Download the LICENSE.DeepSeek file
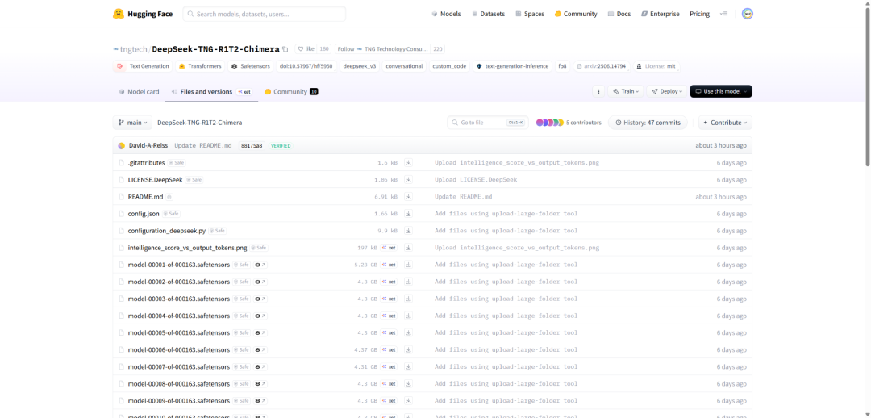871x418 pixels. 408,179
